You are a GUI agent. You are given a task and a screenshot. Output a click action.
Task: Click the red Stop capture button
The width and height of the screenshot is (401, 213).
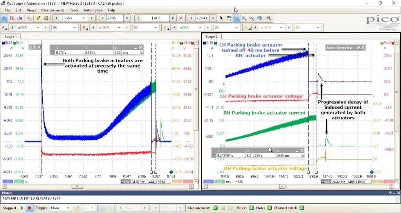pyautogui.click(x=30, y=208)
